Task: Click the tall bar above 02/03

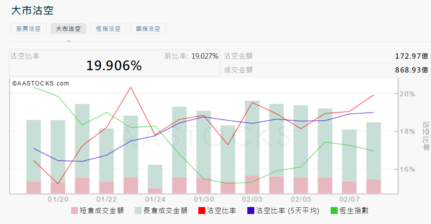Action: [x=252, y=139]
